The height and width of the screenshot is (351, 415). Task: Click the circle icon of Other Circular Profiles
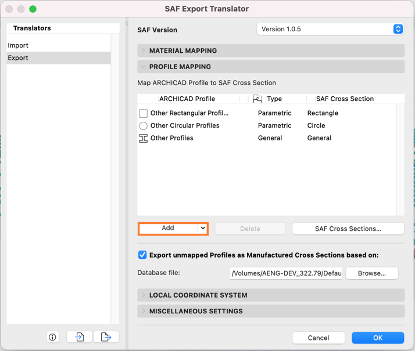tap(143, 126)
